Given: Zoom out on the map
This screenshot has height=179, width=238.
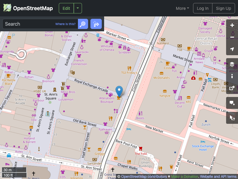Looking at the screenshot, I should [232, 37].
